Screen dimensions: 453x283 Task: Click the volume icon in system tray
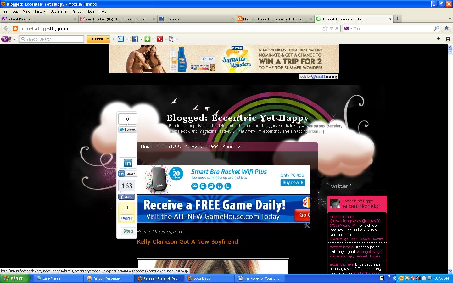(x=418, y=278)
